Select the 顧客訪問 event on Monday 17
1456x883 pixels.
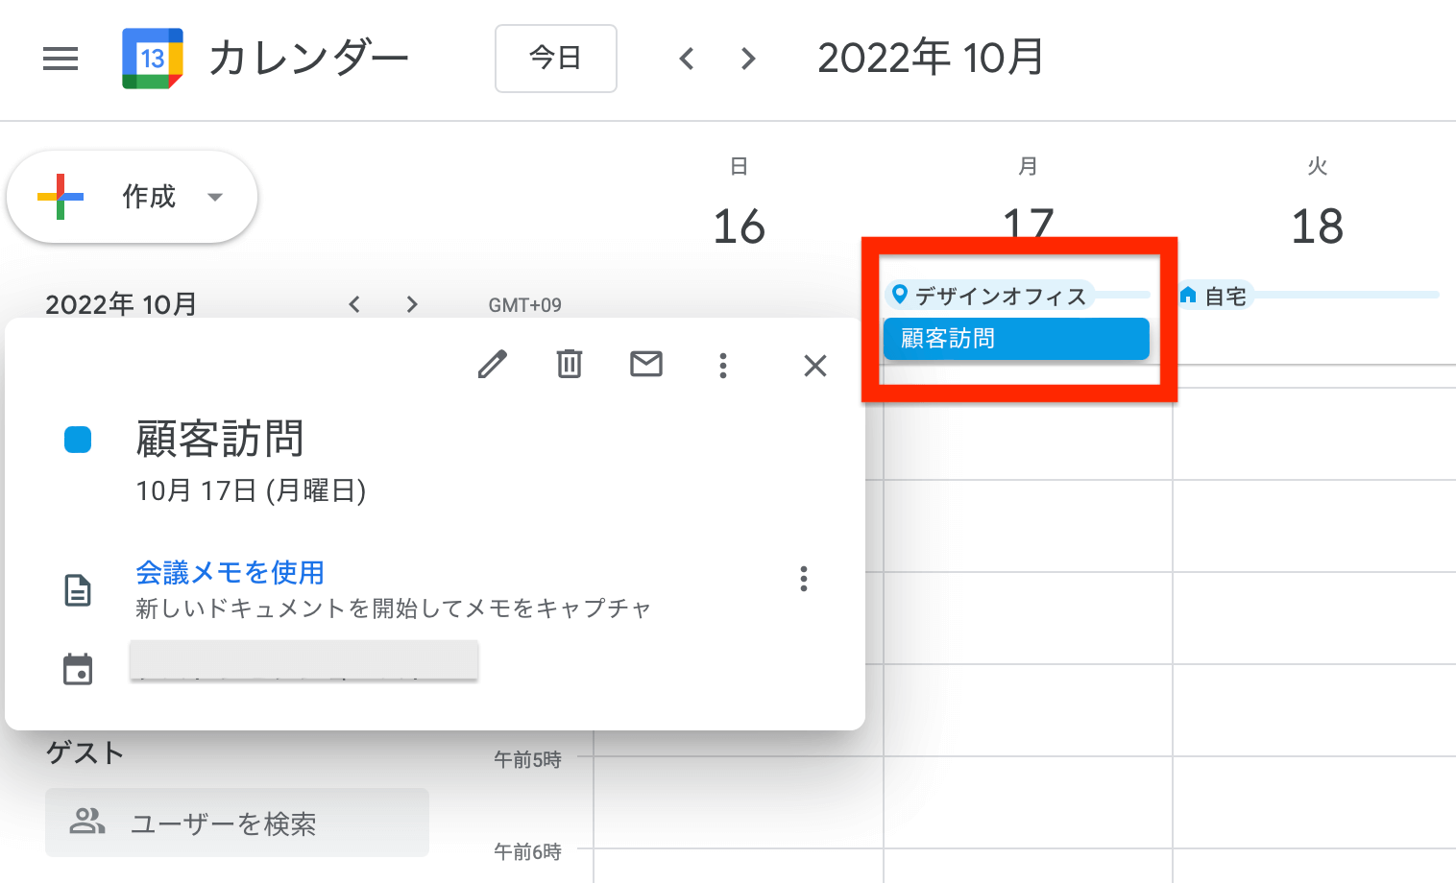(x=1015, y=338)
